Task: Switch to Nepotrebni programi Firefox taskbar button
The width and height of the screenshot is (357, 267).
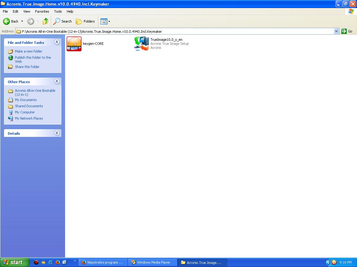Action: 103,262
